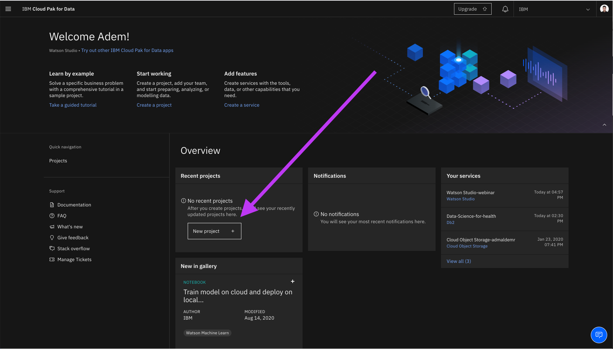The image size is (613, 349).
Task: Click the New project button
Action: coord(214,231)
